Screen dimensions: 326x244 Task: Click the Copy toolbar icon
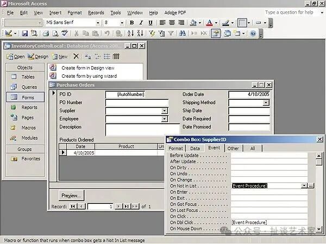click(86, 34)
